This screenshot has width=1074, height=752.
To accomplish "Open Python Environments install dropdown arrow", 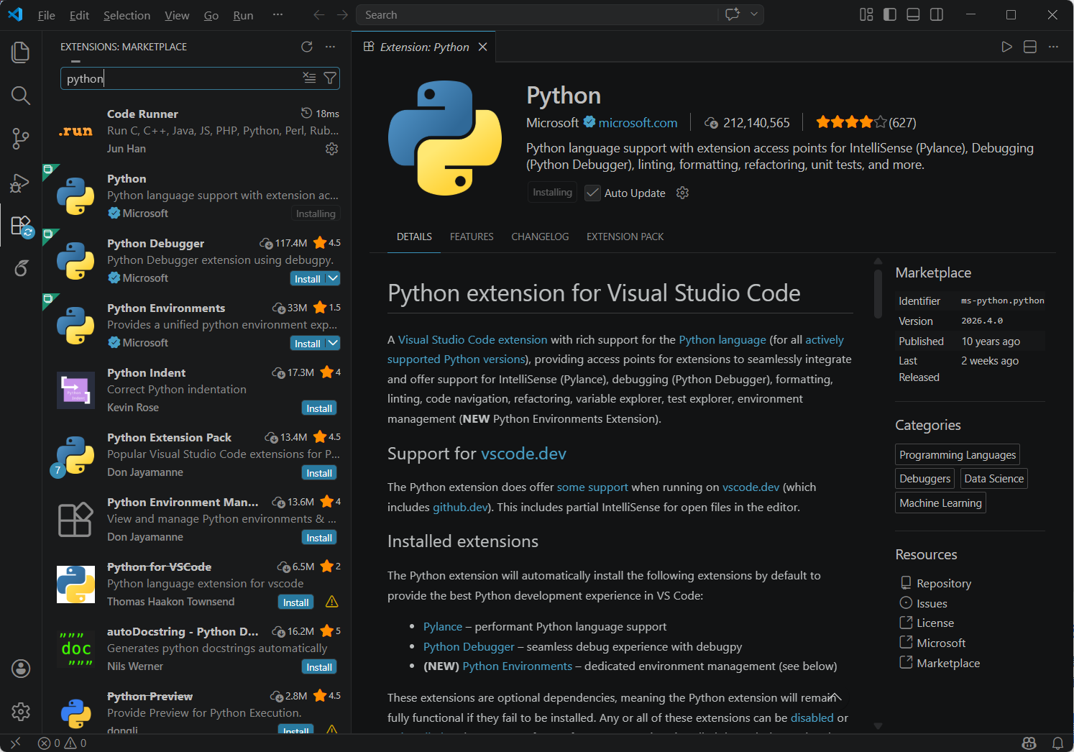I will (333, 343).
